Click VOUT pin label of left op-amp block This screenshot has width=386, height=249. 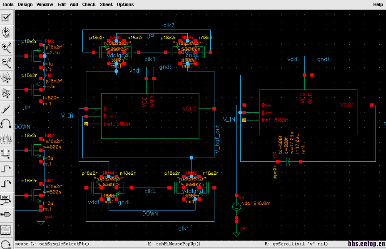pos(189,109)
